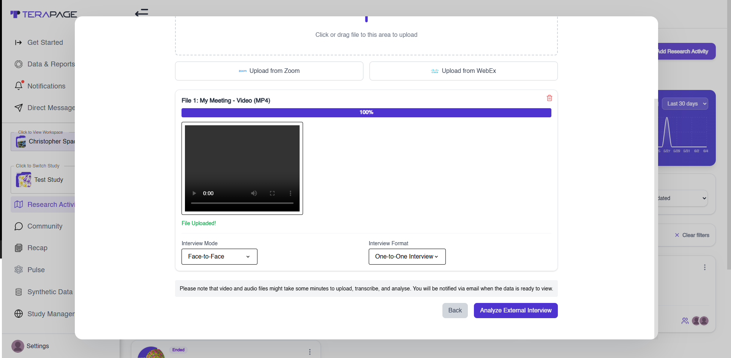Click File Uploaded! status text
731x358 pixels.
point(199,223)
